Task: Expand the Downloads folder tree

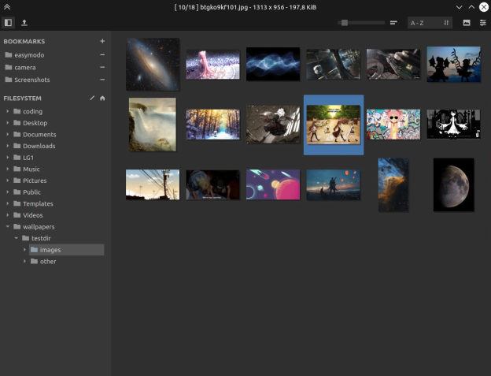Action: [8, 146]
